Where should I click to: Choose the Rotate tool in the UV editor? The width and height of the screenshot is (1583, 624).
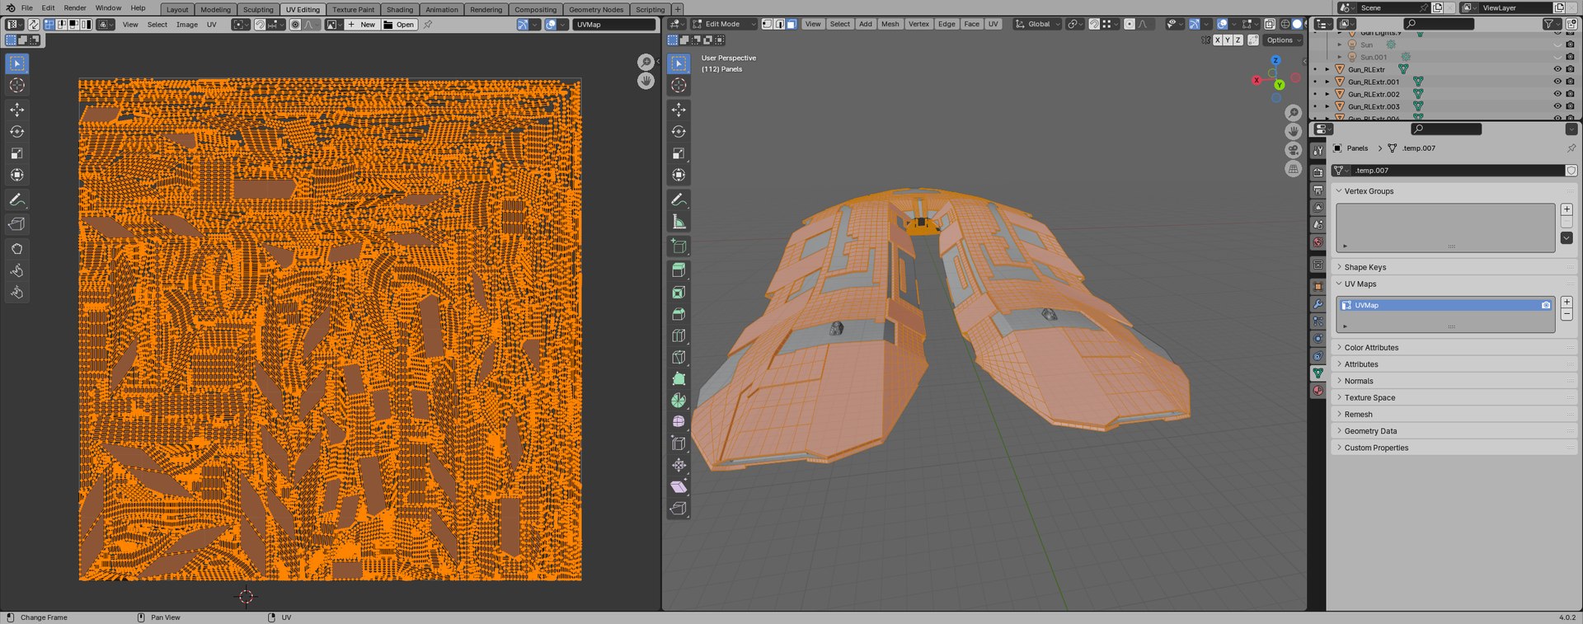click(x=16, y=132)
